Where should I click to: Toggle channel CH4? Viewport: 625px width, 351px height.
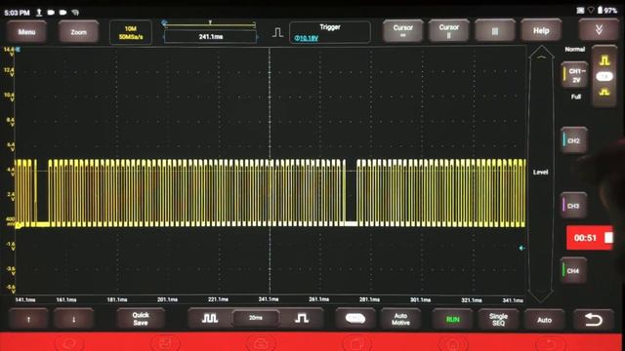click(574, 270)
